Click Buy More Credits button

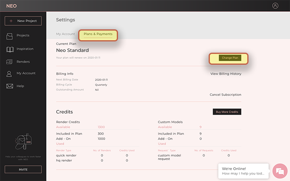click(227, 112)
